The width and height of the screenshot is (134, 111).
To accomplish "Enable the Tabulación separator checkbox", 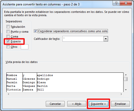I will pos(8,27).
